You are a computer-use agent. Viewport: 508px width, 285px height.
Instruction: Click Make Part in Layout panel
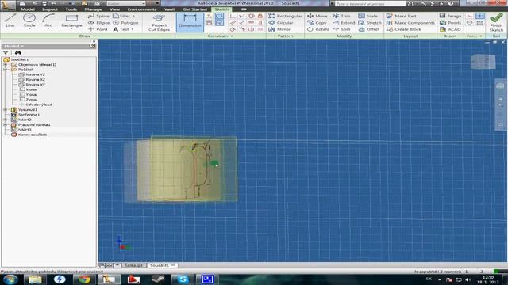[x=402, y=16]
